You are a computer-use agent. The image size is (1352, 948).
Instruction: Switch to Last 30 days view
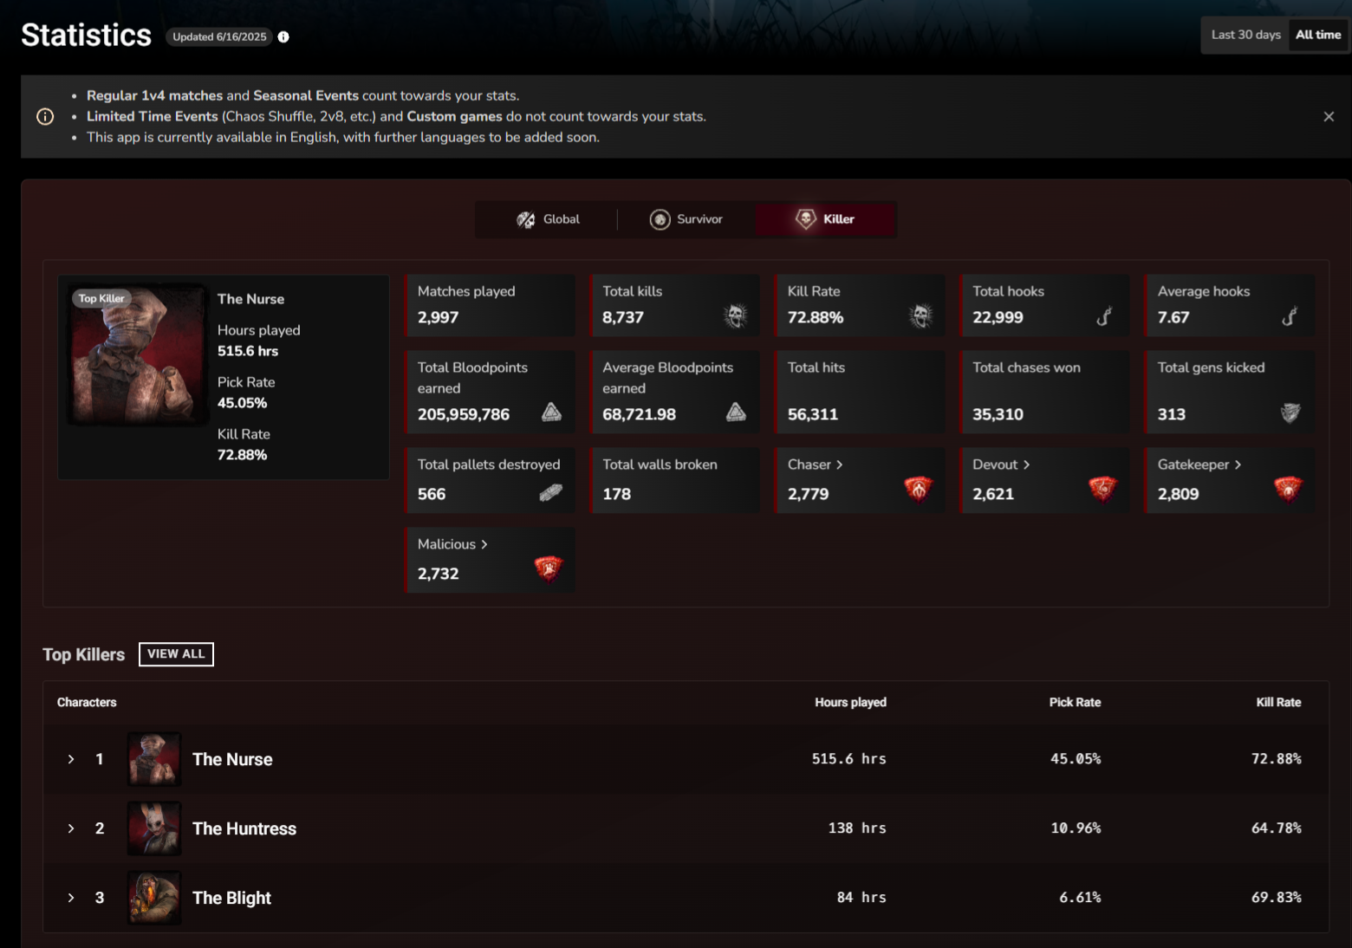1245,35
